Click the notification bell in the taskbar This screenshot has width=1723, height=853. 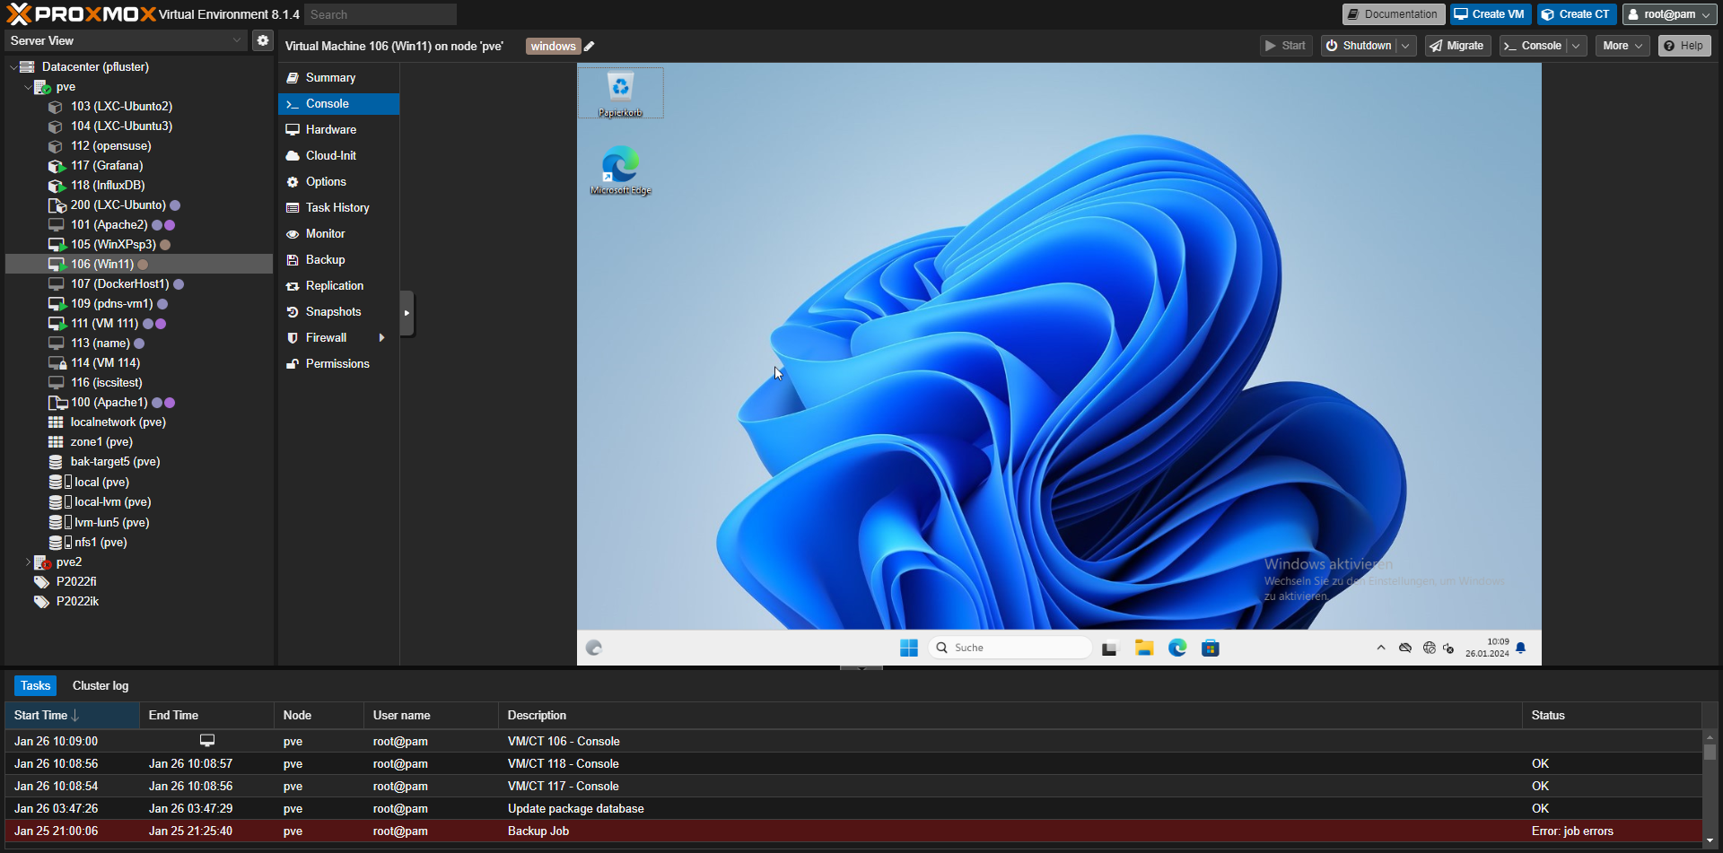tap(1521, 648)
